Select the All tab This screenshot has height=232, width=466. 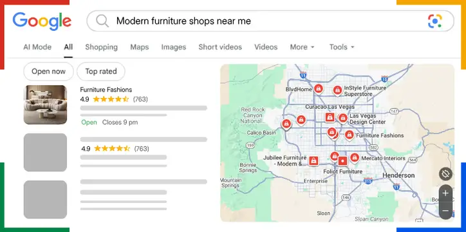[68, 47]
